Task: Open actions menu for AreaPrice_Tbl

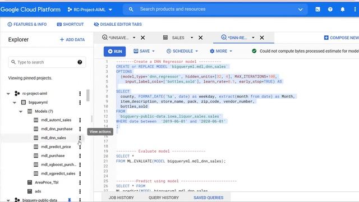Action: 80,182
